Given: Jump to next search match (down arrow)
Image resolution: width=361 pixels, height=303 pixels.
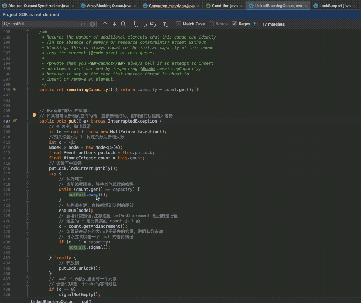Looking at the screenshot, I should click(114, 24).
